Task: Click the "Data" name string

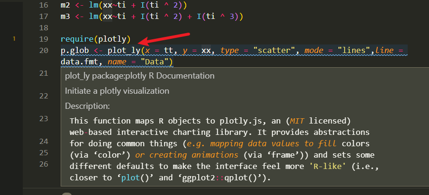Action: (x=155, y=62)
